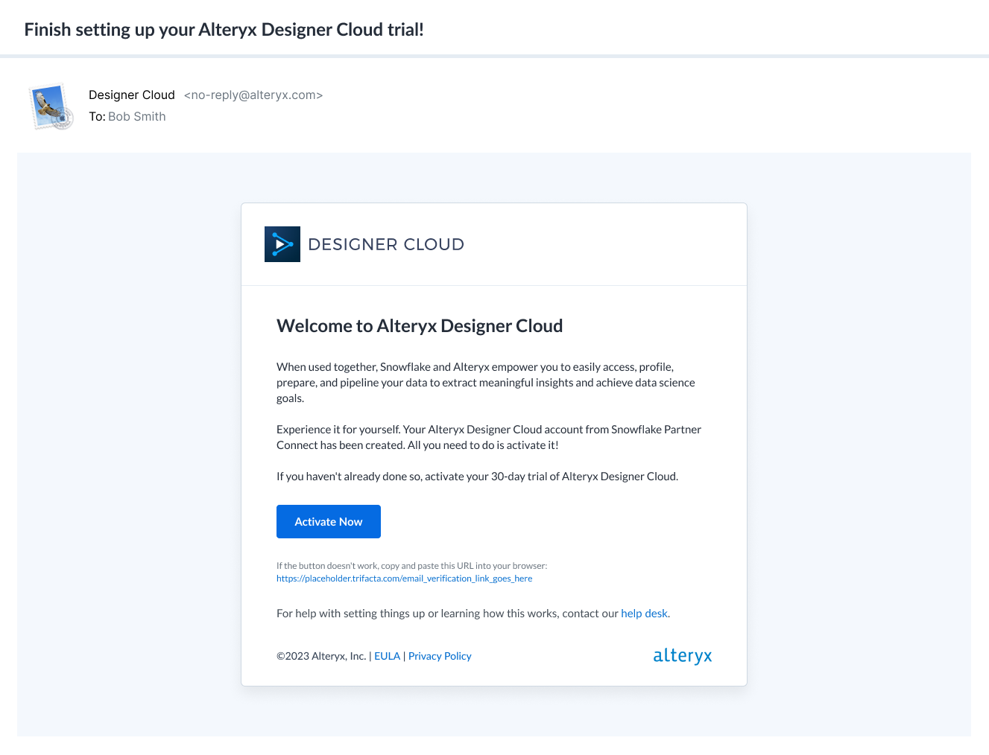
Task: Click the paragraph starting 'Experience it for yourself'
Action: (489, 437)
